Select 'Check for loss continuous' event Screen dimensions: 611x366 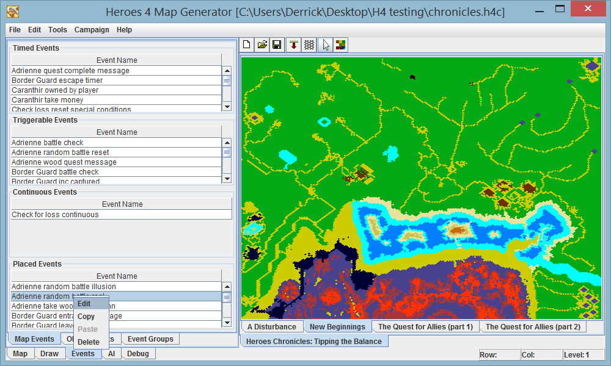coord(122,214)
